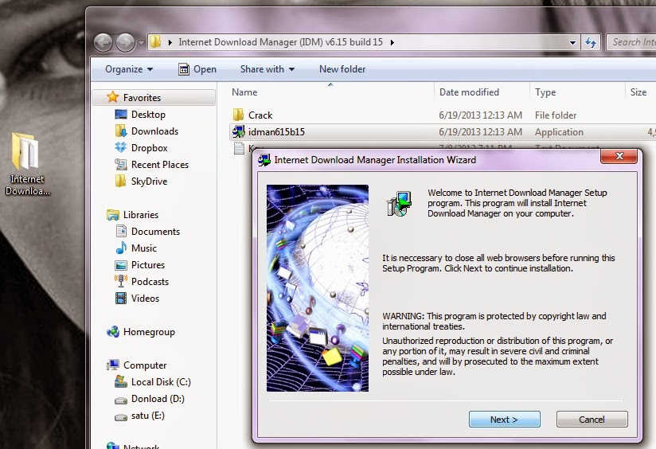This screenshot has height=449, width=656.
Task: Select the idman615b15 application icon
Action: 239,132
